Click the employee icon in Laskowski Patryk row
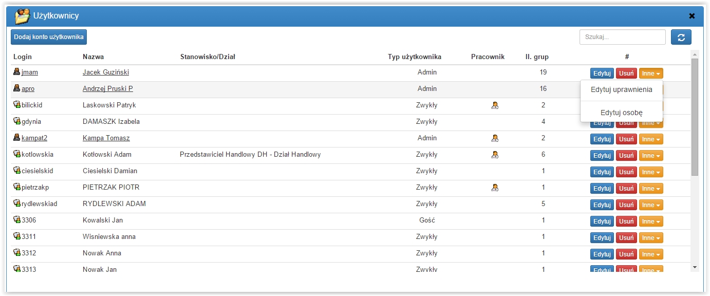Image resolution: width=710 pixels, height=296 pixels. 495,105
